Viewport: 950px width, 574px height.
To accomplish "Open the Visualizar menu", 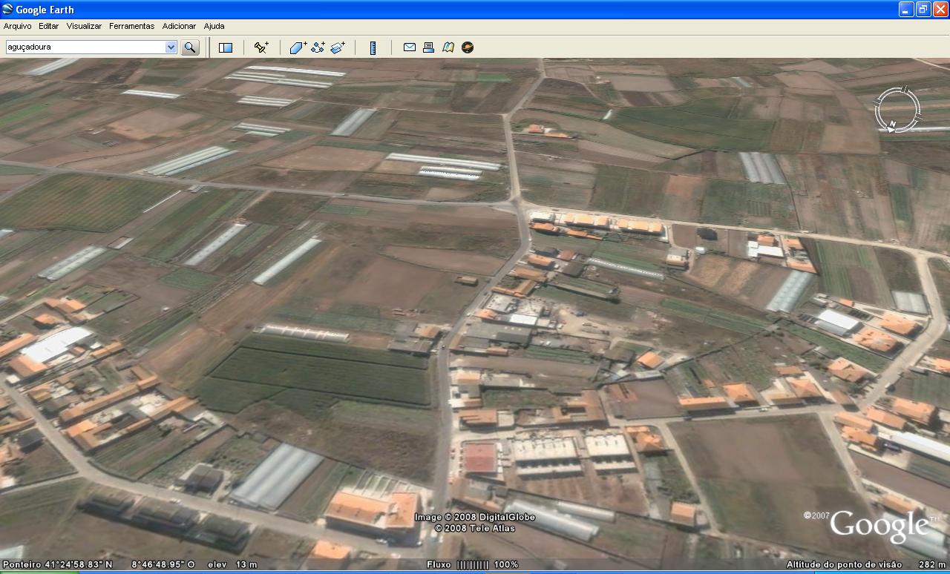I will 84,26.
